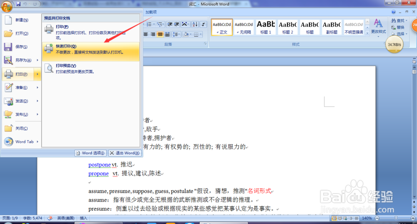
Task: Click the round Office button
Action: click(7, 6)
